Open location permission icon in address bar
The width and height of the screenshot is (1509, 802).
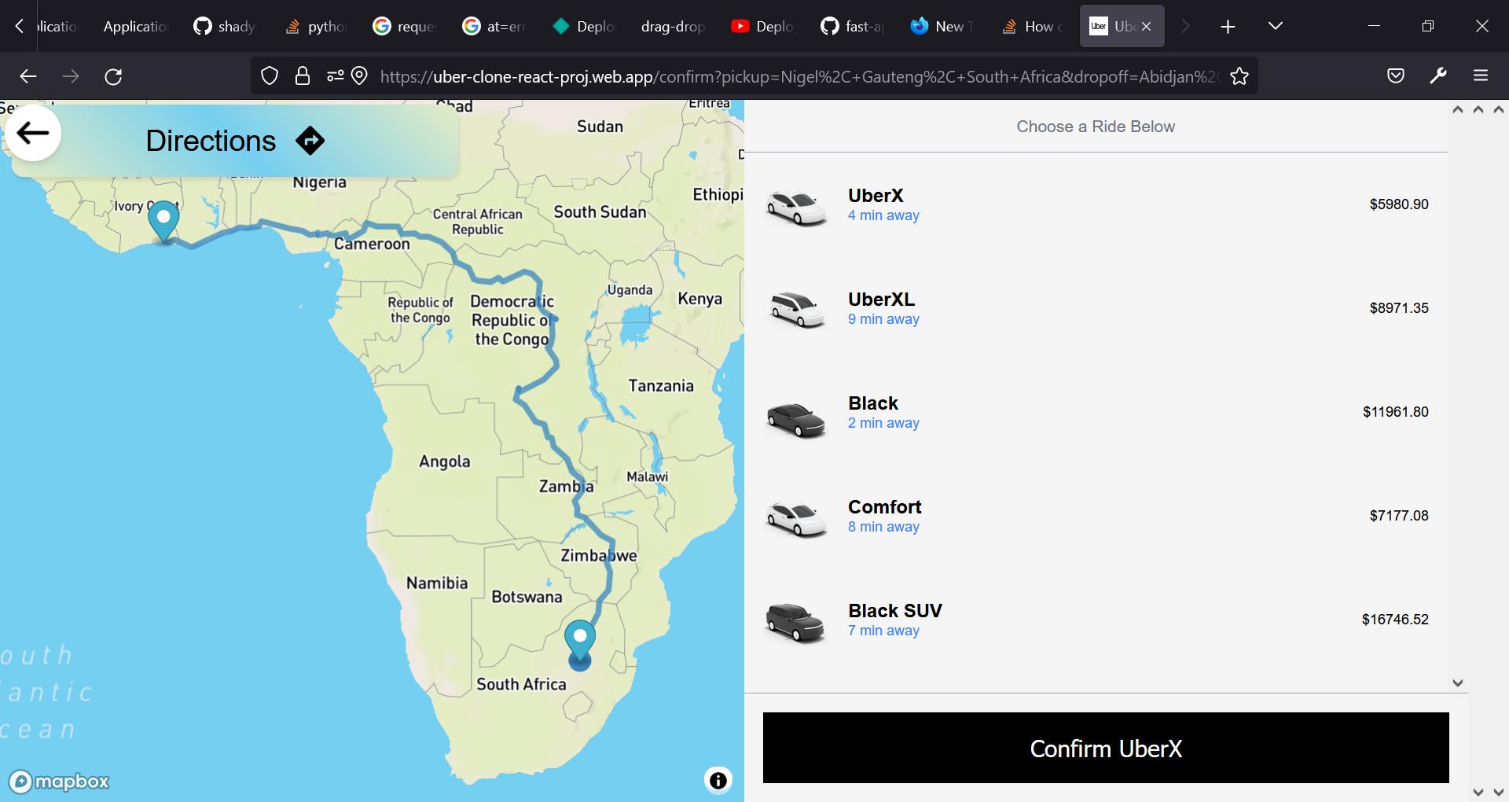359,76
